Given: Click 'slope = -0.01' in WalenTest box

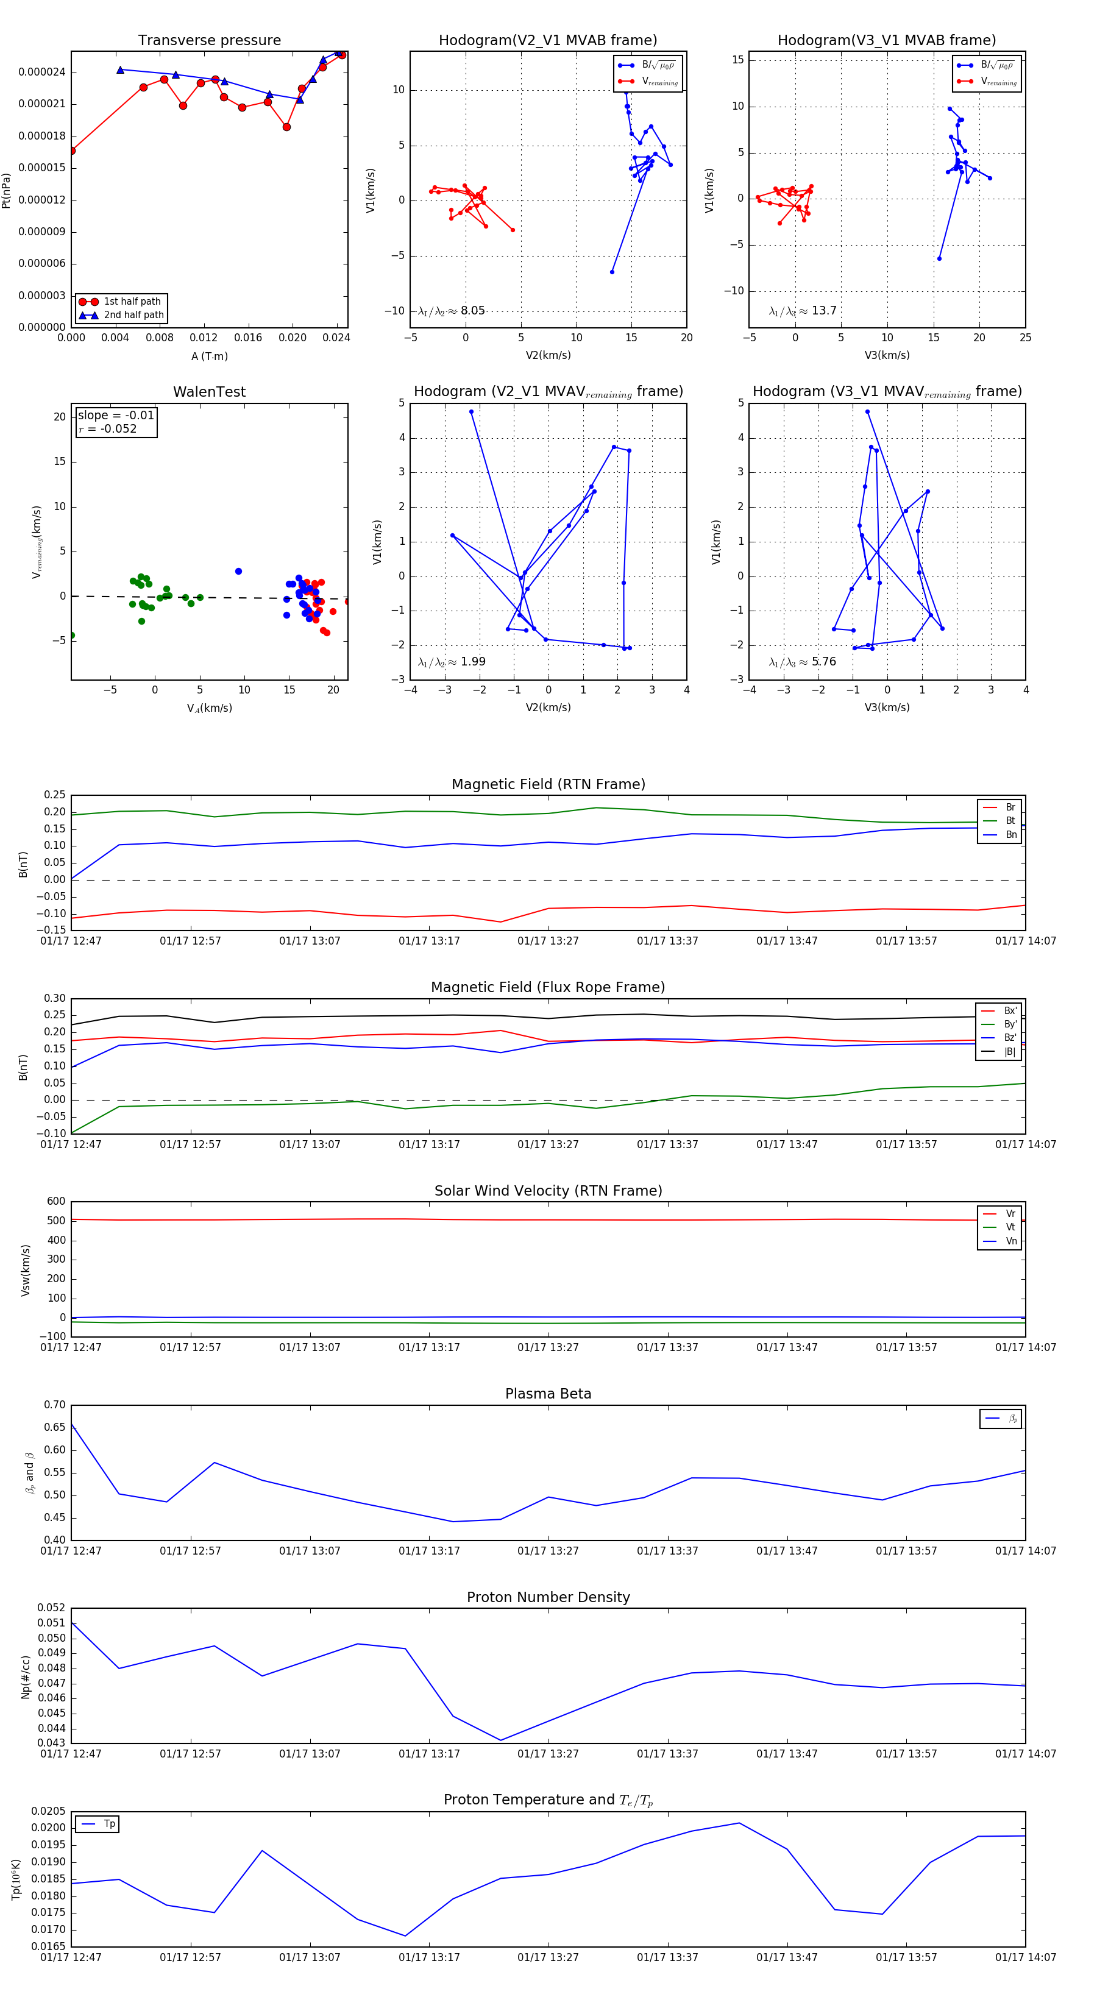Looking at the screenshot, I should click(x=116, y=416).
